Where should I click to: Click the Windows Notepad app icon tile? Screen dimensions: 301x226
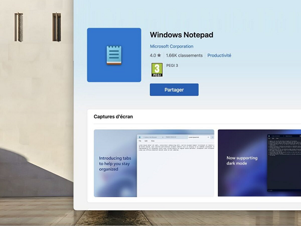[x=114, y=55]
